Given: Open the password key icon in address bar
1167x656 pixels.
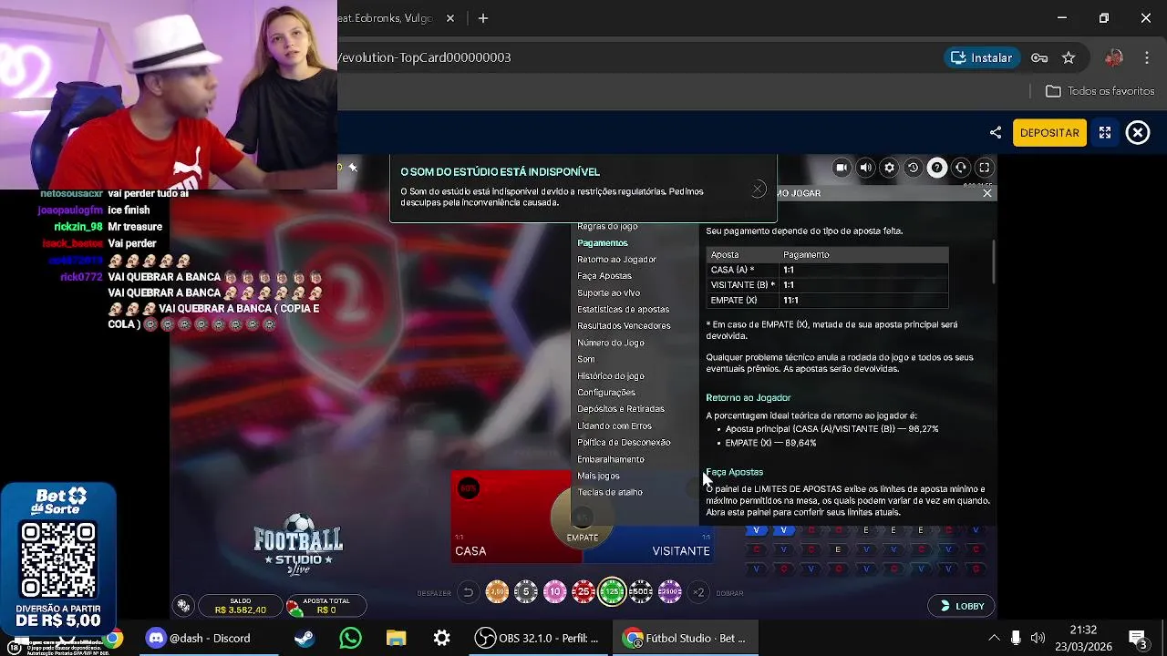Looking at the screenshot, I should (1039, 57).
